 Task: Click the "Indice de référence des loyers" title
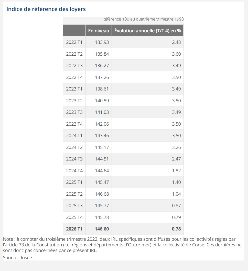pyautogui.click(x=46, y=9)
